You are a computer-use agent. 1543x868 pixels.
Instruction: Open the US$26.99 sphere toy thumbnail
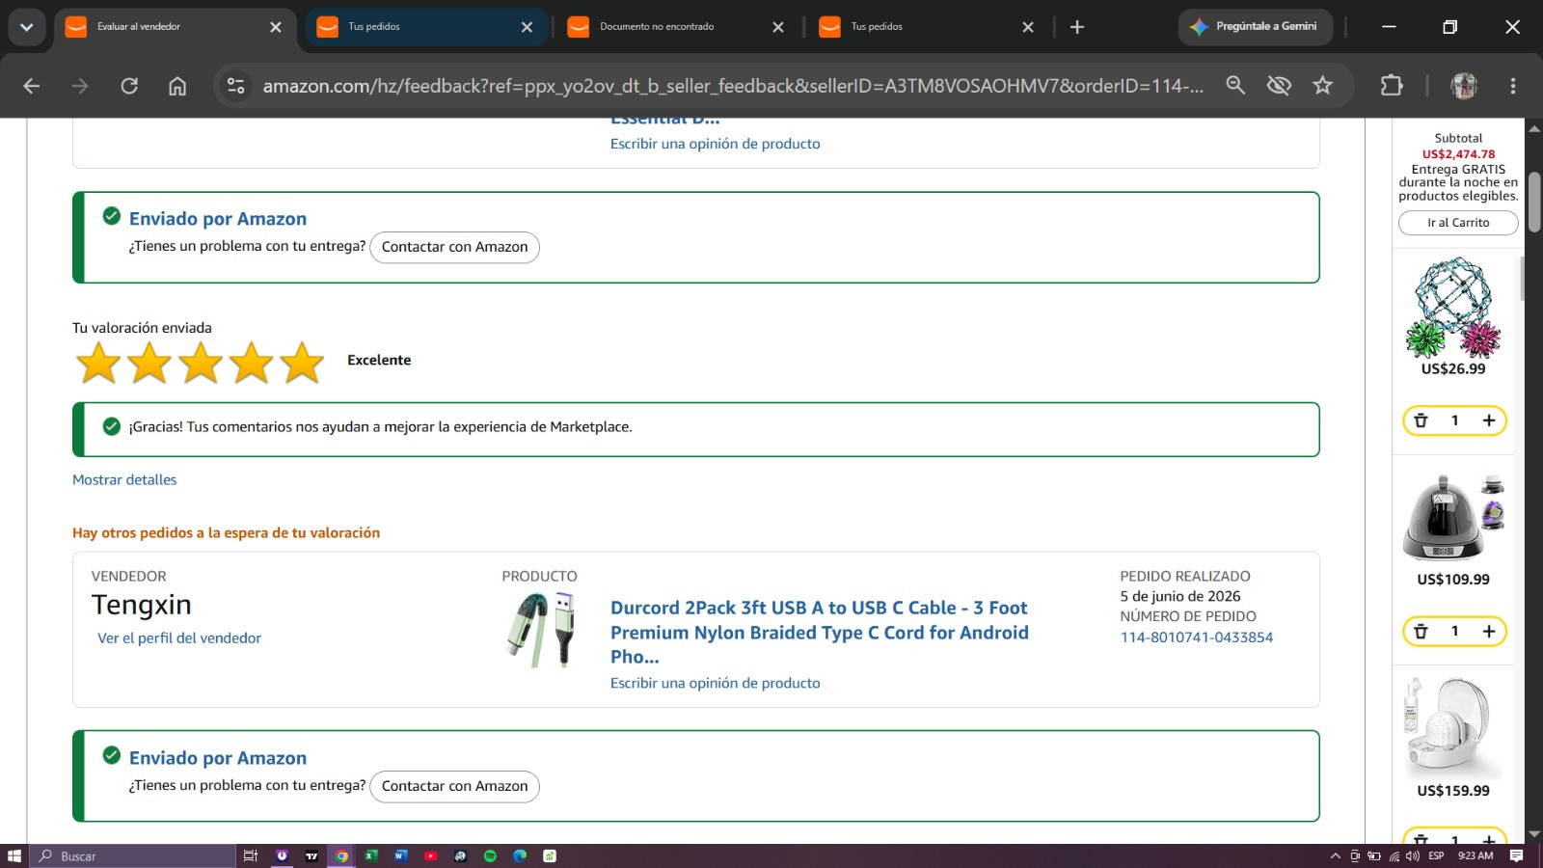point(1453,307)
